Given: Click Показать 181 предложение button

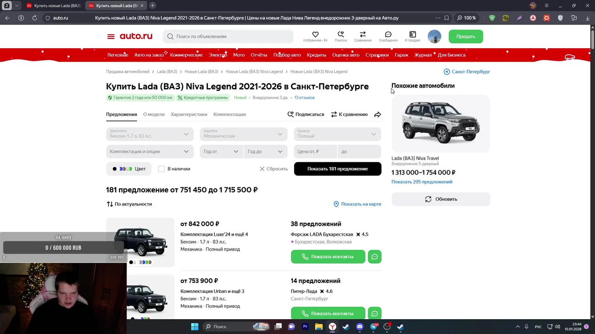Looking at the screenshot, I should coord(337,169).
